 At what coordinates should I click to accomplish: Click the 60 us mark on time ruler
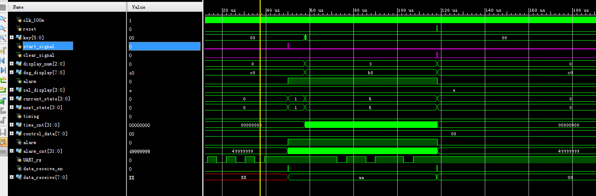tap(317, 10)
